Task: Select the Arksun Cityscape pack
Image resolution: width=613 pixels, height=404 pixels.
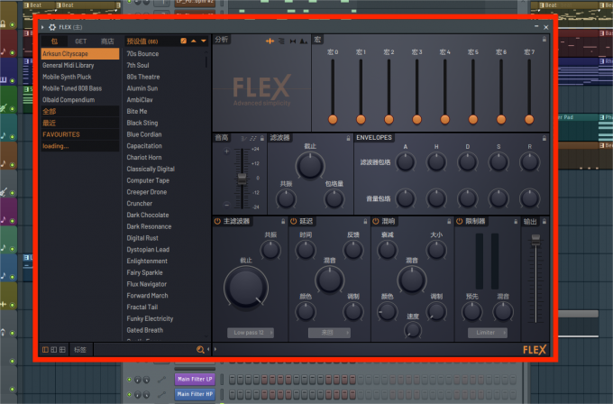Action: (x=80, y=53)
